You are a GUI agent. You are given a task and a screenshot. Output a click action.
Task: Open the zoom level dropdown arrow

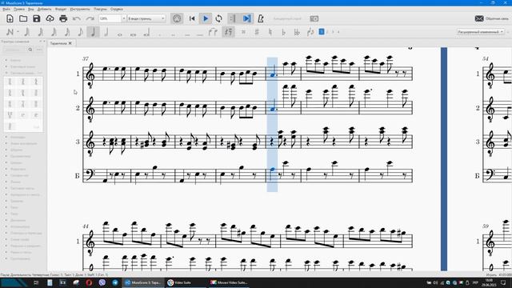pyautogui.click(x=124, y=18)
